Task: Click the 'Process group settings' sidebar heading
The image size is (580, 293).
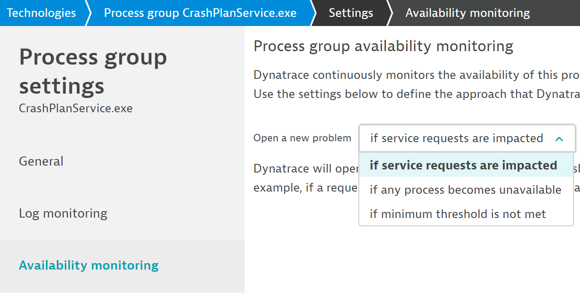Action: click(x=93, y=71)
